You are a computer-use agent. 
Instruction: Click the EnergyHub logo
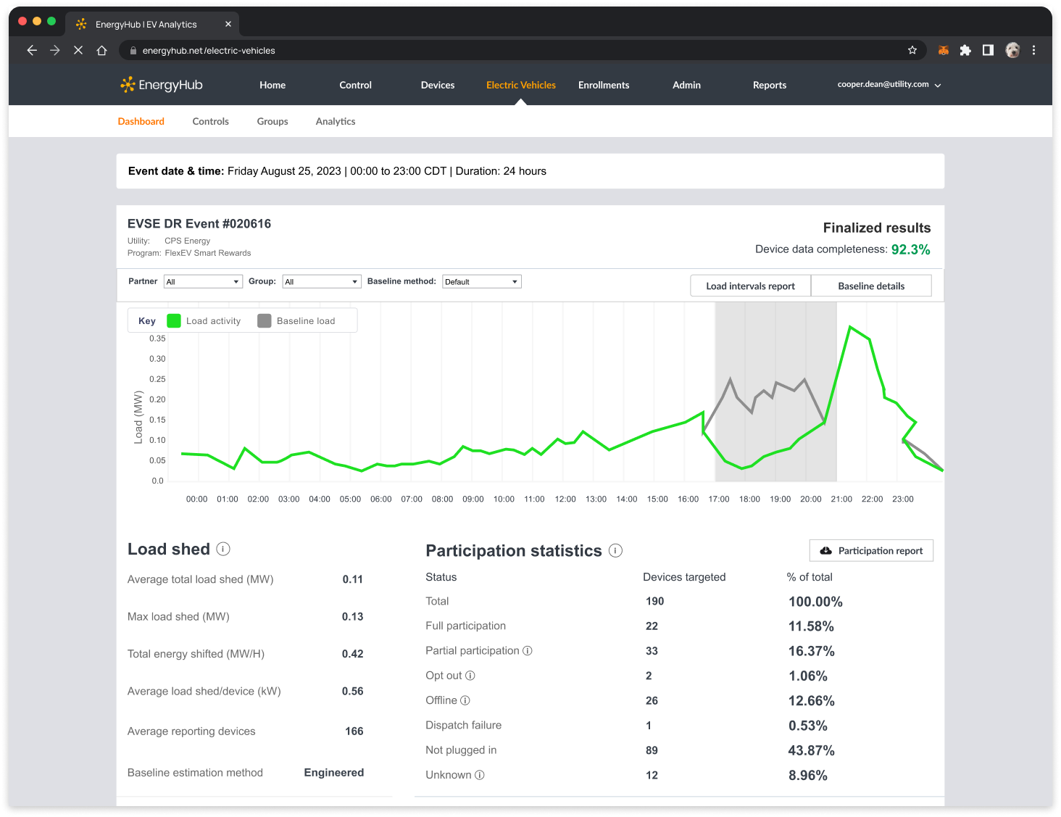tap(162, 85)
